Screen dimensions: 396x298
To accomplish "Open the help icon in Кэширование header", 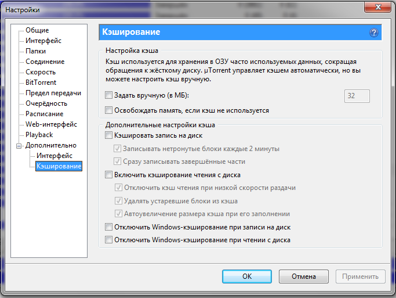I will click(x=374, y=33).
